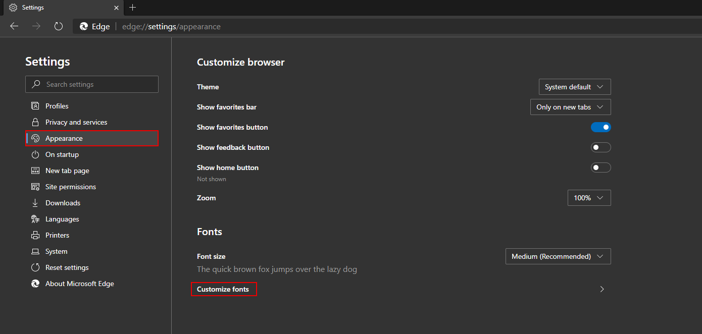
Task: Select On startup in sidebar
Action: click(92, 154)
